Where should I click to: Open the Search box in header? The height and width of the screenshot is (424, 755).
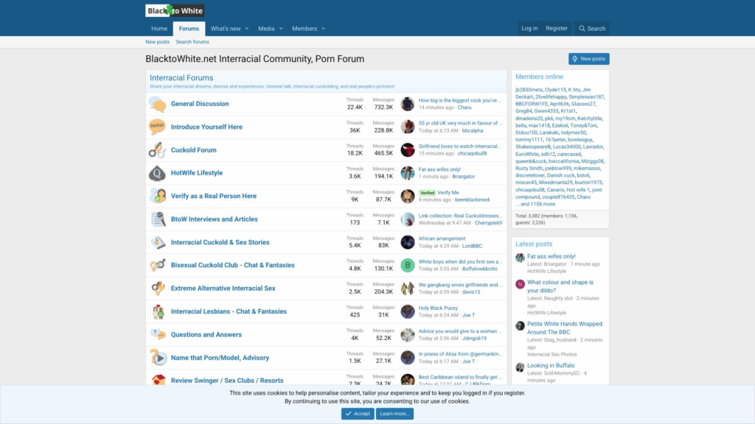point(592,29)
